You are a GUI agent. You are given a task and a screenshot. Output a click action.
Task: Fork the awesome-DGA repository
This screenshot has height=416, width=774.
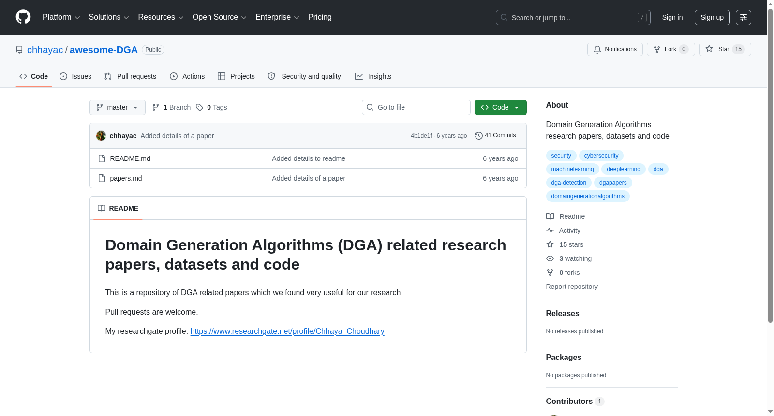coord(670,49)
